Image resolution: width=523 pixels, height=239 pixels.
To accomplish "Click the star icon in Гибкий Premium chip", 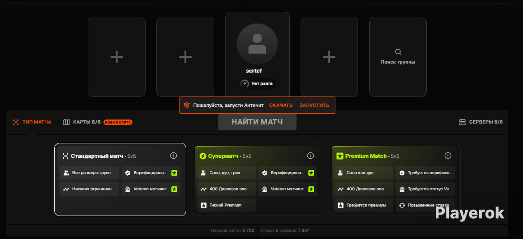I will point(203,205).
